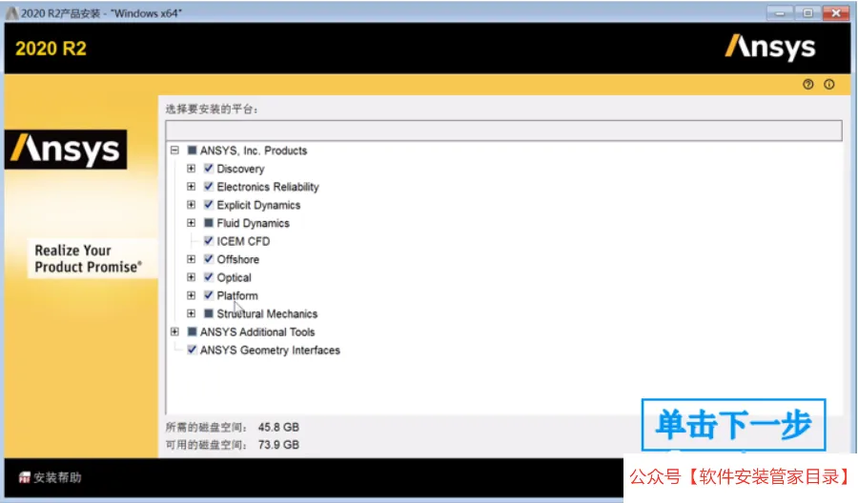
Task: Expand the Offshore node
Action: tap(191, 258)
